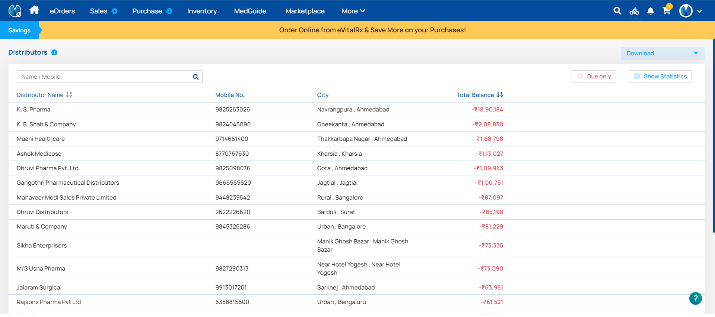Screen dimensions: 715x317
Task: Click the page vertical scrollbar
Action: [714, 136]
